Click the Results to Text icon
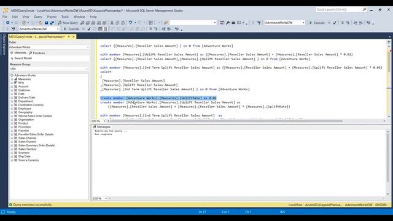 coord(106,29)
